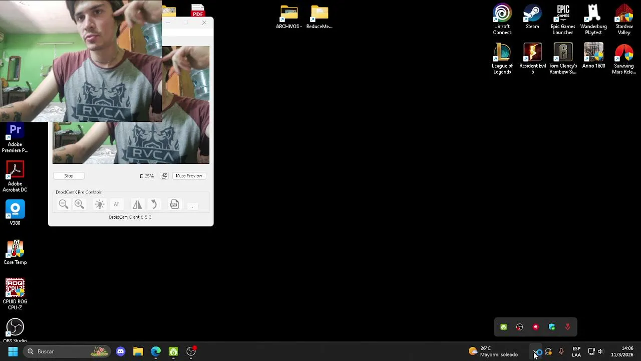This screenshot has width=641, height=361.
Task: Launch the Ubisoft Connect desktop shortcut
Action: click(502, 20)
